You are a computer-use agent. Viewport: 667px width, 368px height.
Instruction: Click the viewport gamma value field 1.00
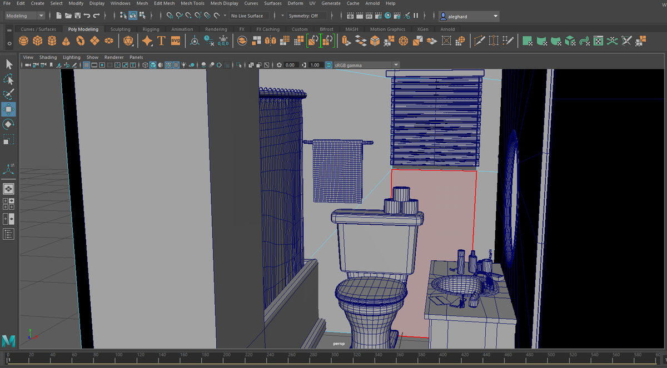click(x=315, y=65)
